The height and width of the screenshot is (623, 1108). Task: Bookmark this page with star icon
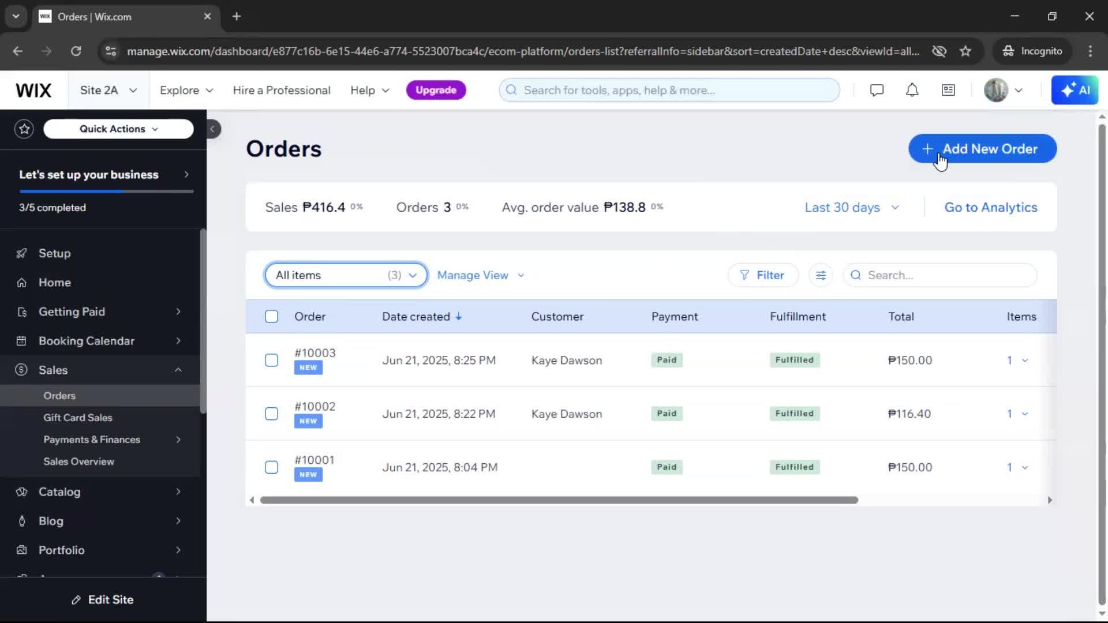[965, 51]
